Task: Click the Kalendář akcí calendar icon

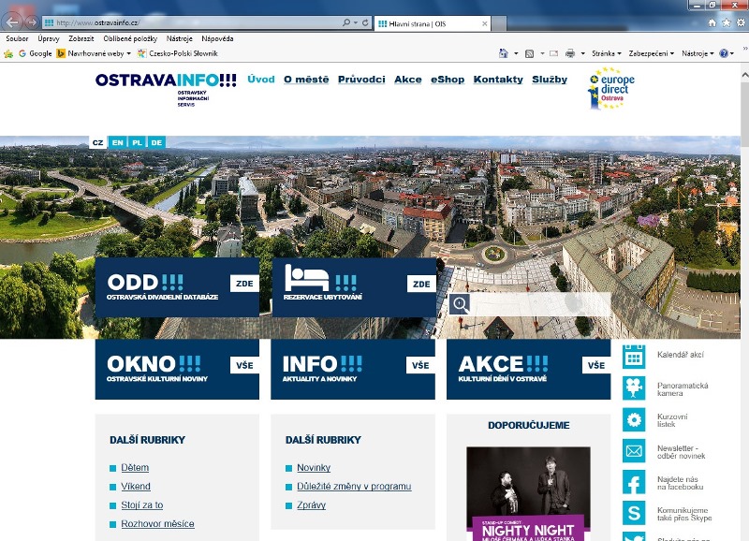Action: [634, 356]
